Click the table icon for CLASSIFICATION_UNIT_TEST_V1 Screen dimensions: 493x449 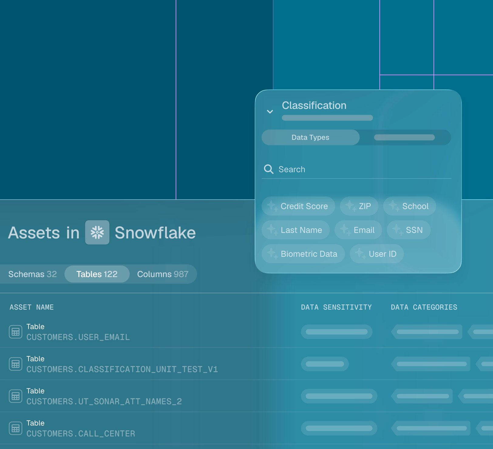tap(15, 364)
